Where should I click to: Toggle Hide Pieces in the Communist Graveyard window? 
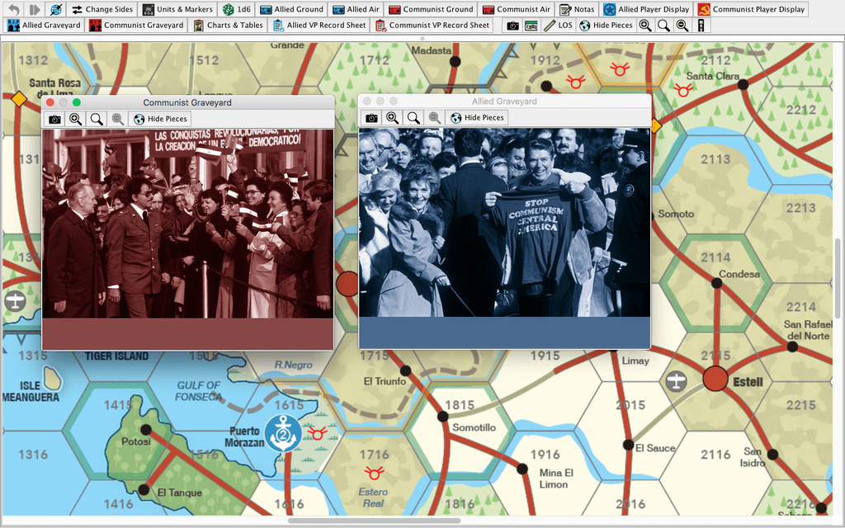(x=160, y=119)
